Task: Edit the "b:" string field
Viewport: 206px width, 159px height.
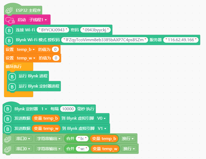Action: click(x=82, y=138)
